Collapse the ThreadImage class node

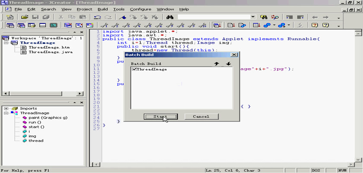(6, 113)
